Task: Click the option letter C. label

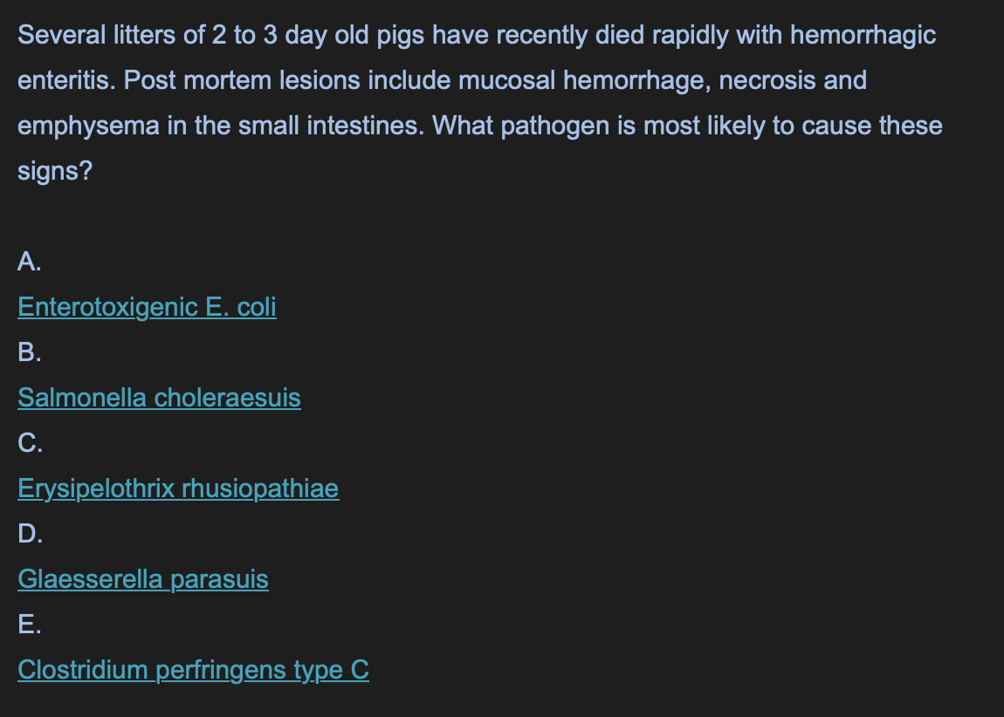Action: [x=30, y=443]
